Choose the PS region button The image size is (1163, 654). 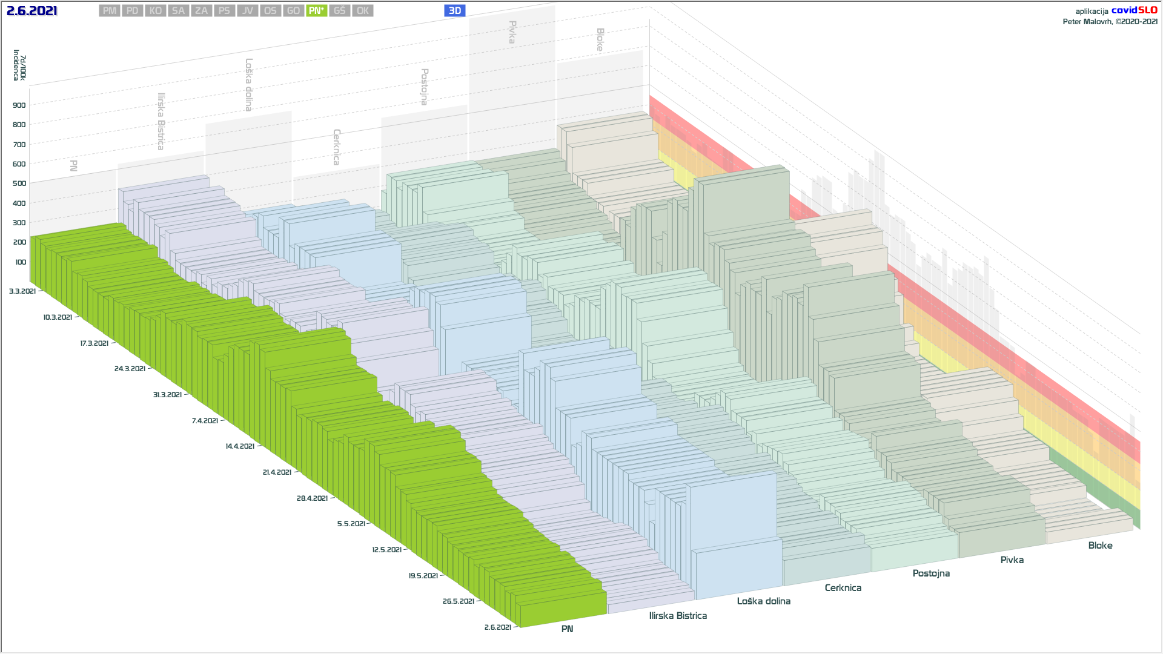(x=224, y=11)
